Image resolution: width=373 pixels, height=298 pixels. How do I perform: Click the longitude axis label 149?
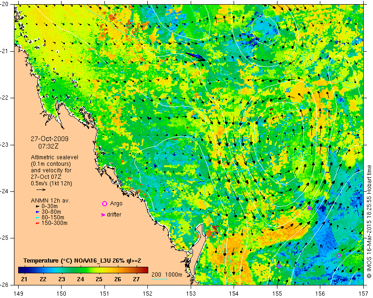point(19,294)
